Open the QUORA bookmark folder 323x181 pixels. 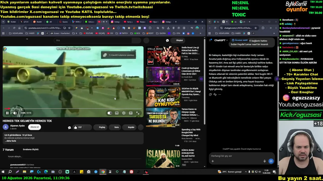[x=161, y=33]
